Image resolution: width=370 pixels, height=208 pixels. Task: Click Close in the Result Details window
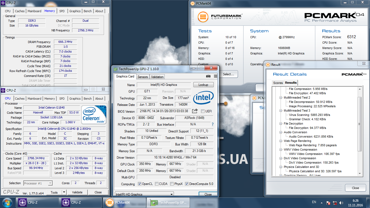(x=355, y=188)
